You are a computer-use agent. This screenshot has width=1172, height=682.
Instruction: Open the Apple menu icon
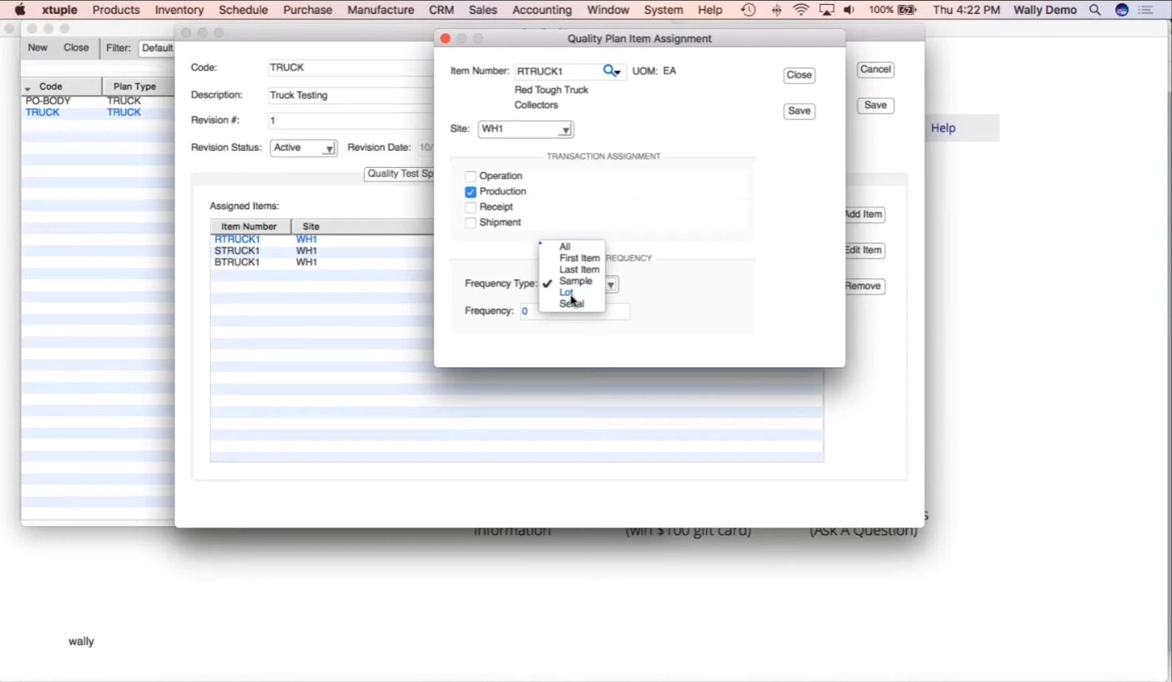(20, 10)
